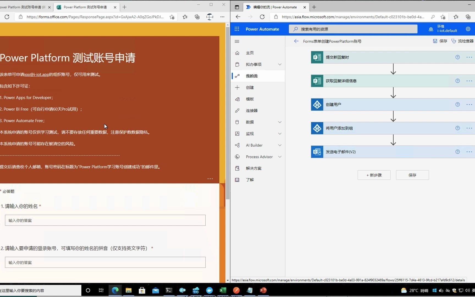Toggle the left navigation hamburger menu
The image size is (475, 297).
[237, 42]
